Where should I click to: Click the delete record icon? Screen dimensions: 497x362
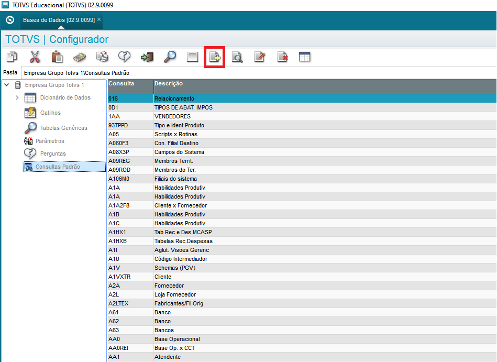click(x=282, y=57)
